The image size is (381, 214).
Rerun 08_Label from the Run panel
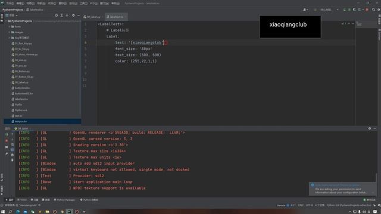pos(7,134)
